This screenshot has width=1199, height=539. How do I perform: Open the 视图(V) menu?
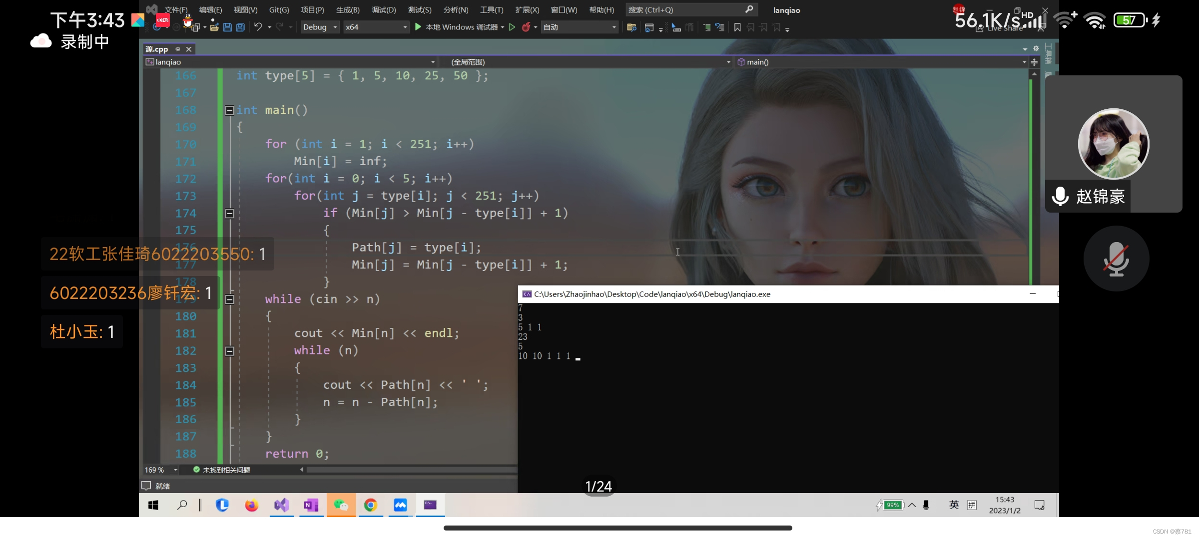pos(245,10)
